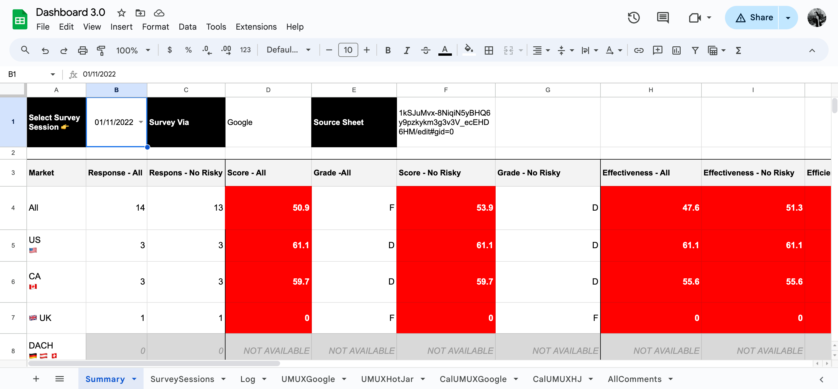Click the insert chart icon
The height and width of the screenshot is (389, 838).
[x=676, y=50]
